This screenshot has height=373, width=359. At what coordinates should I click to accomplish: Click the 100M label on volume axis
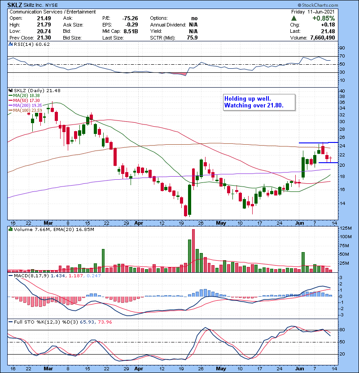tap(346, 237)
